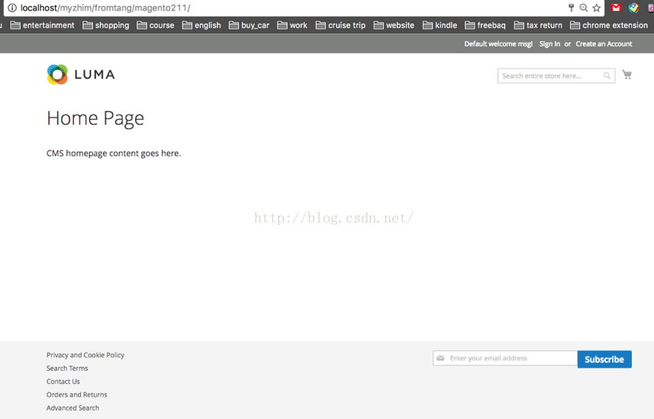This screenshot has height=419, width=654.
Task: Click the envelope icon in newsletter field
Action: point(440,358)
